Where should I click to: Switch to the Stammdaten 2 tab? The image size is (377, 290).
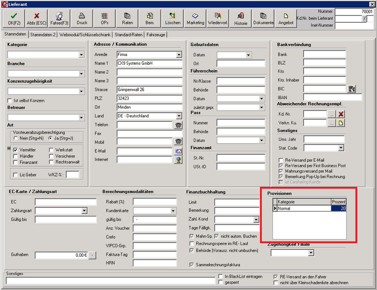click(43, 35)
